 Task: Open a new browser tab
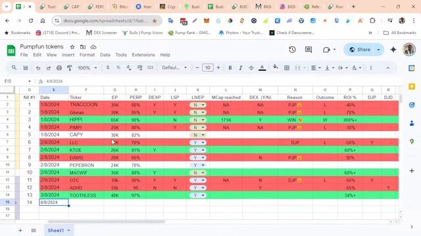353,7
